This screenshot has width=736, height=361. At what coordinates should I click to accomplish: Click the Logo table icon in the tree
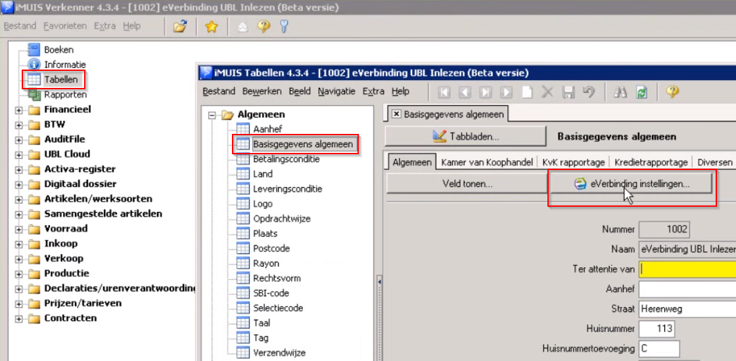click(242, 204)
